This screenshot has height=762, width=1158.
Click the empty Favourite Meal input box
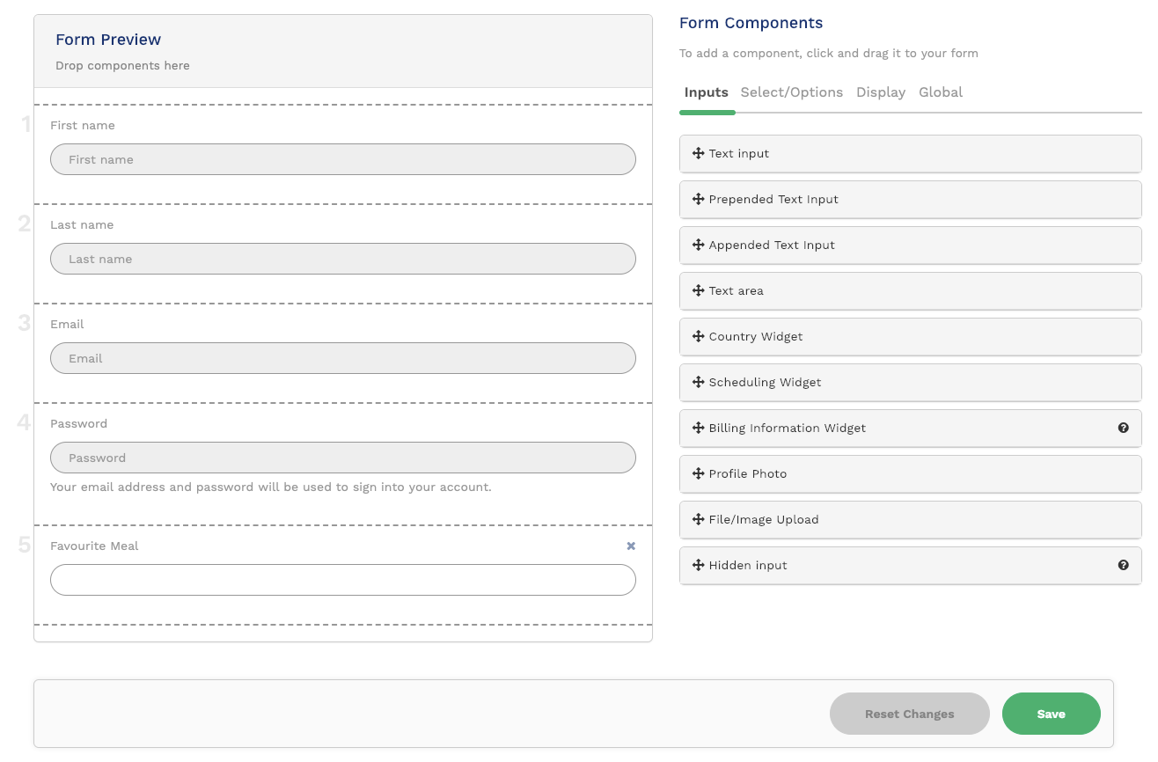pyautogui.click(x=342, y=580)
